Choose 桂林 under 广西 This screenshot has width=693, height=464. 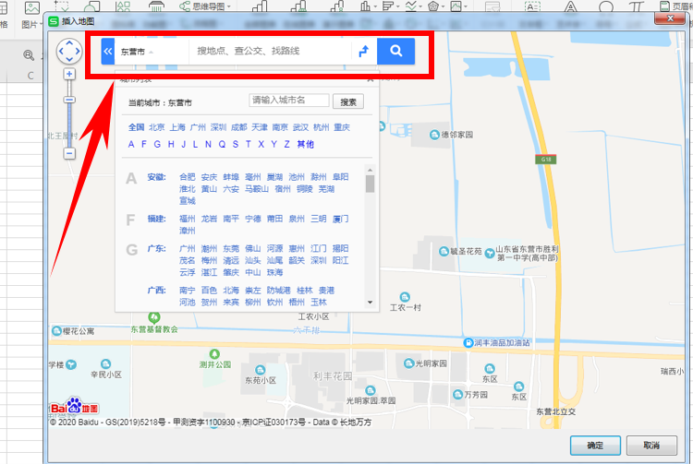click(305, 291)
